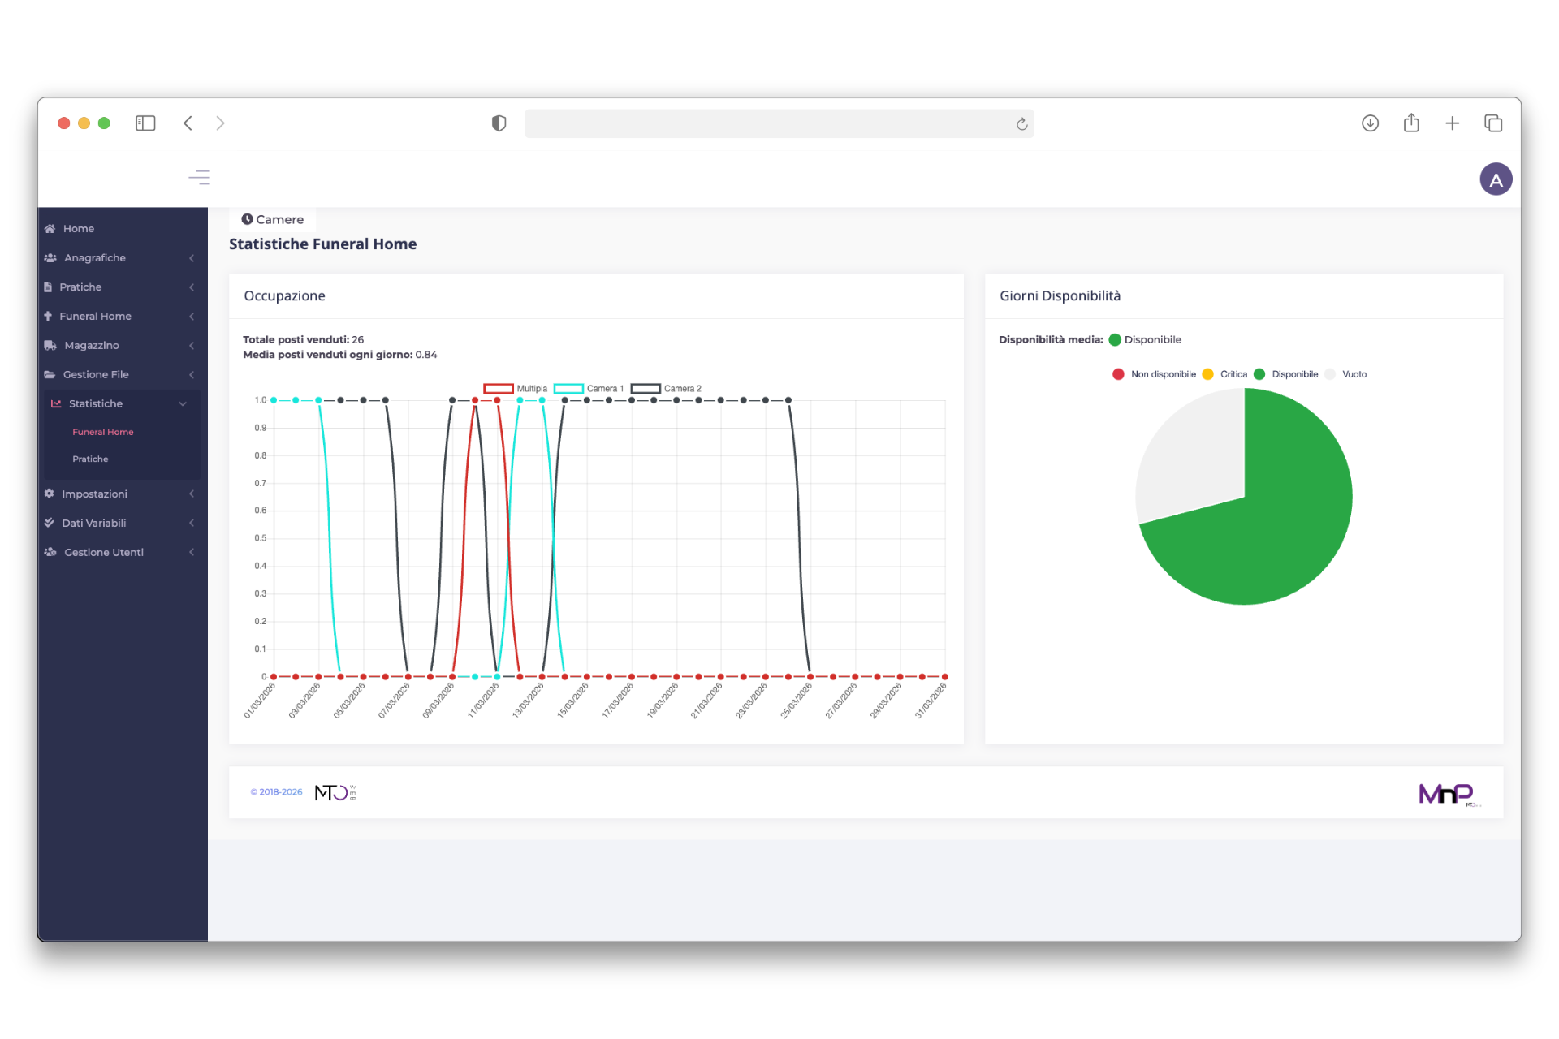Image resolution: width=1559 pixels, height=1039 pixels.
Task: Open the tab overview icon
Action: (1492, 123)
